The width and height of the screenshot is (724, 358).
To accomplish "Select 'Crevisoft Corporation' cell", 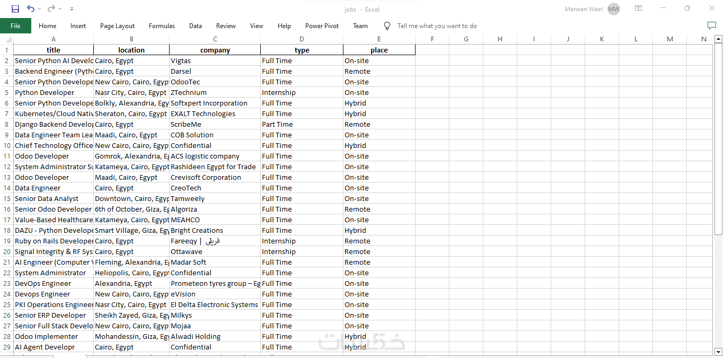I will (215, 177).
